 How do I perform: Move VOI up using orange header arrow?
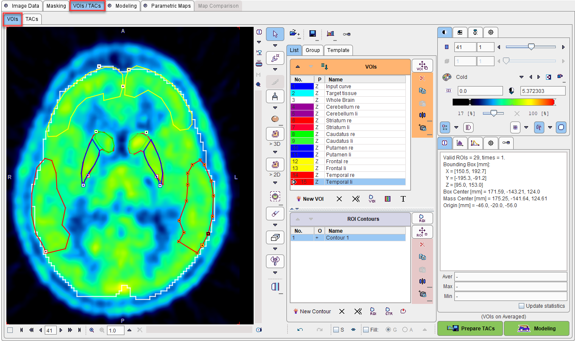click(298, 66)
